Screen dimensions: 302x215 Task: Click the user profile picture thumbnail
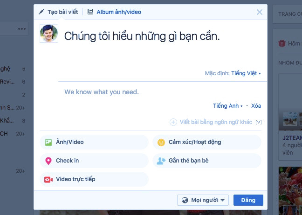tap(49, 34)
